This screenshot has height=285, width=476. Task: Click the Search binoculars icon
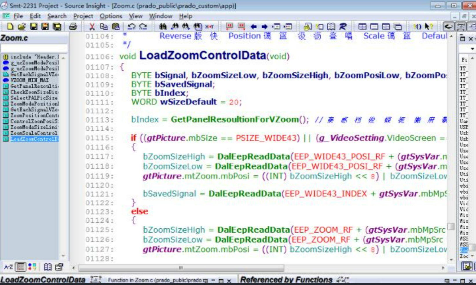(x=163, y=26)
